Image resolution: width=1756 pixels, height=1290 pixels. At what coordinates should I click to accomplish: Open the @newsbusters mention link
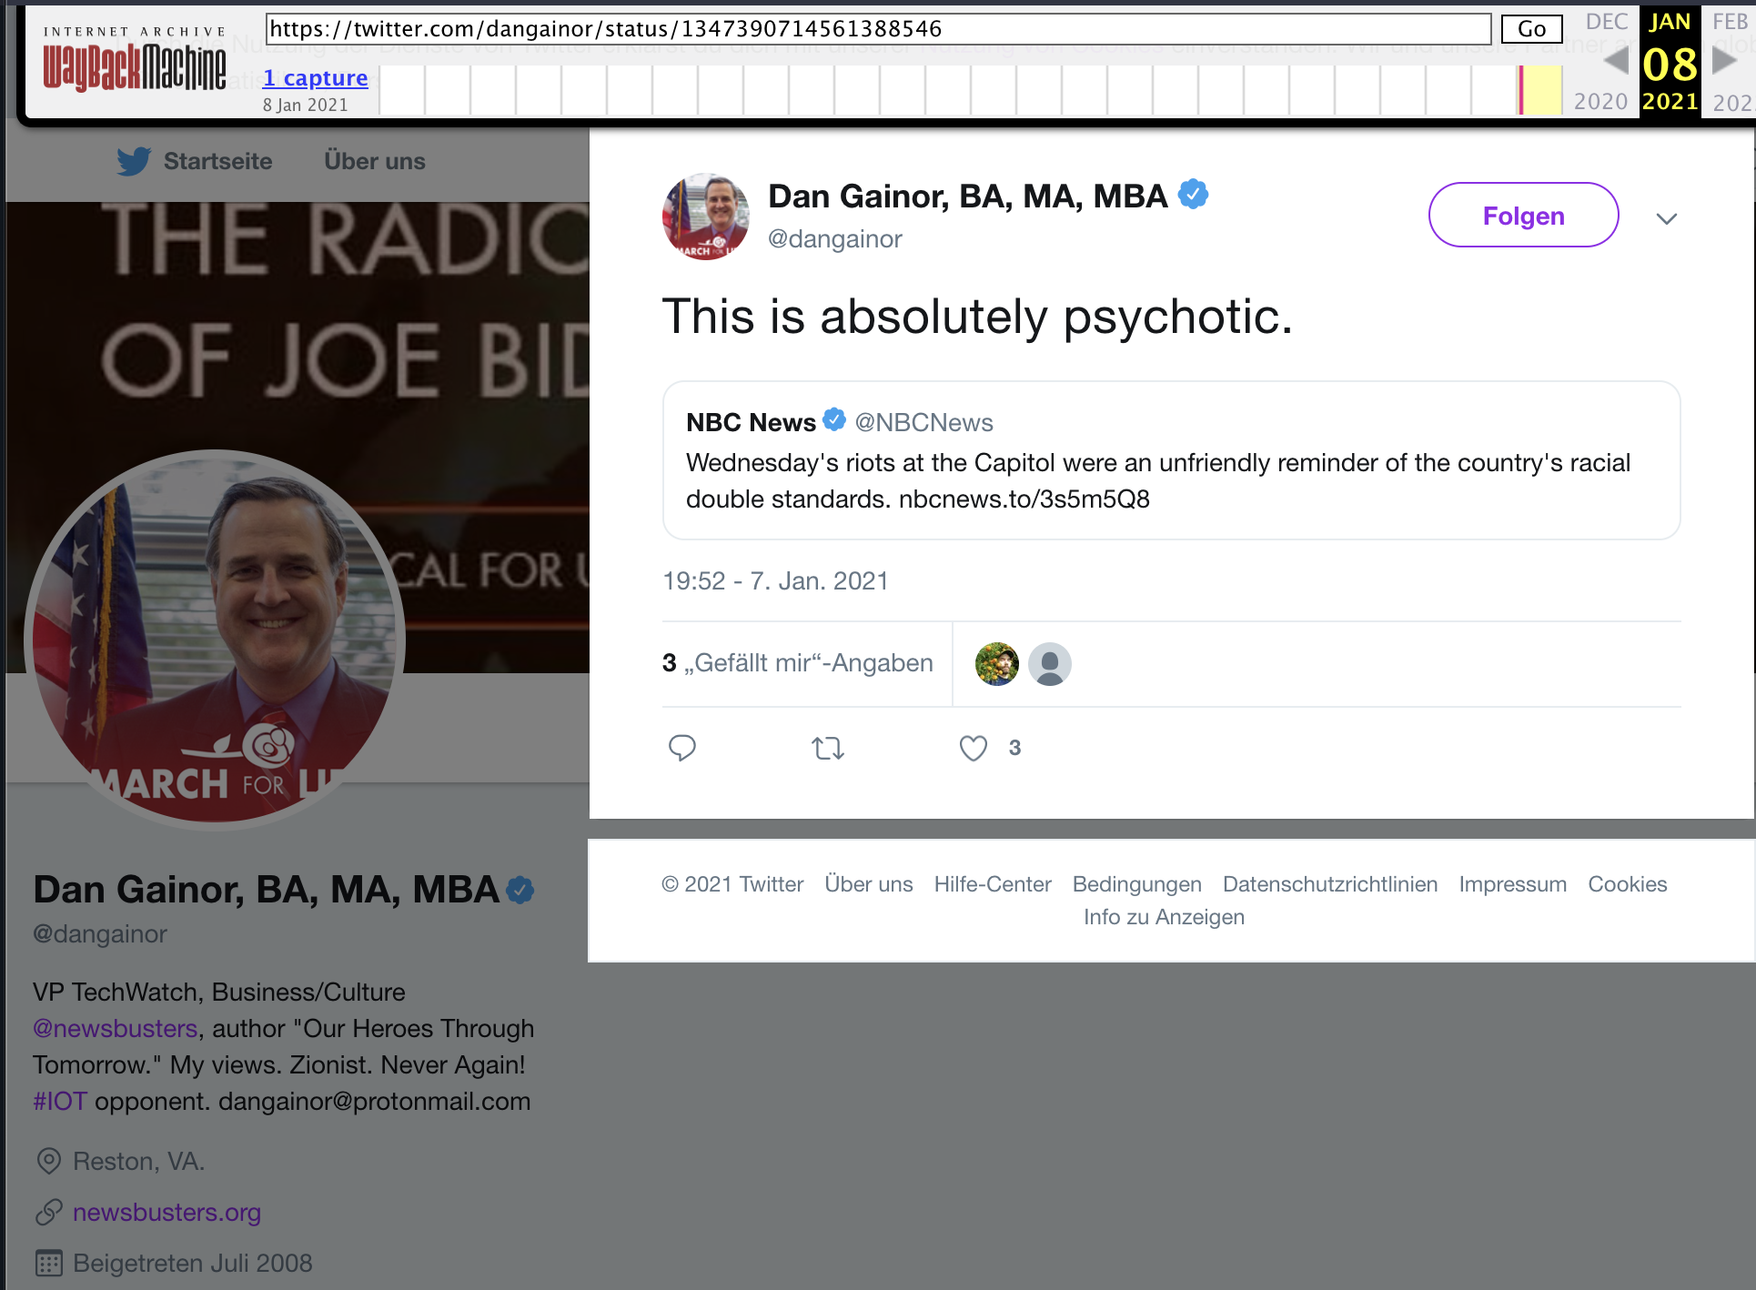[x=116, y=1028]
